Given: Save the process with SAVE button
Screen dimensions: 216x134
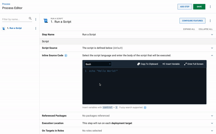Looking at the screenshot, I should (x=199, y=6).
